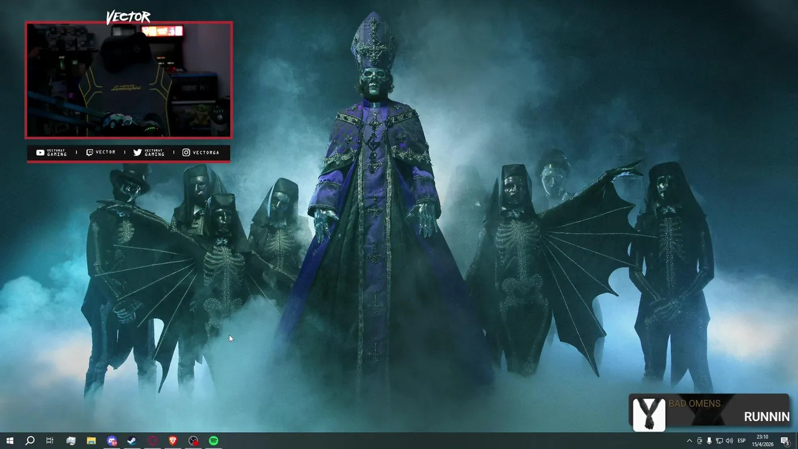The image size is (798, 449).
Task: Click the Twitter Vectorat Gaming label
Action: coord(149,152)
